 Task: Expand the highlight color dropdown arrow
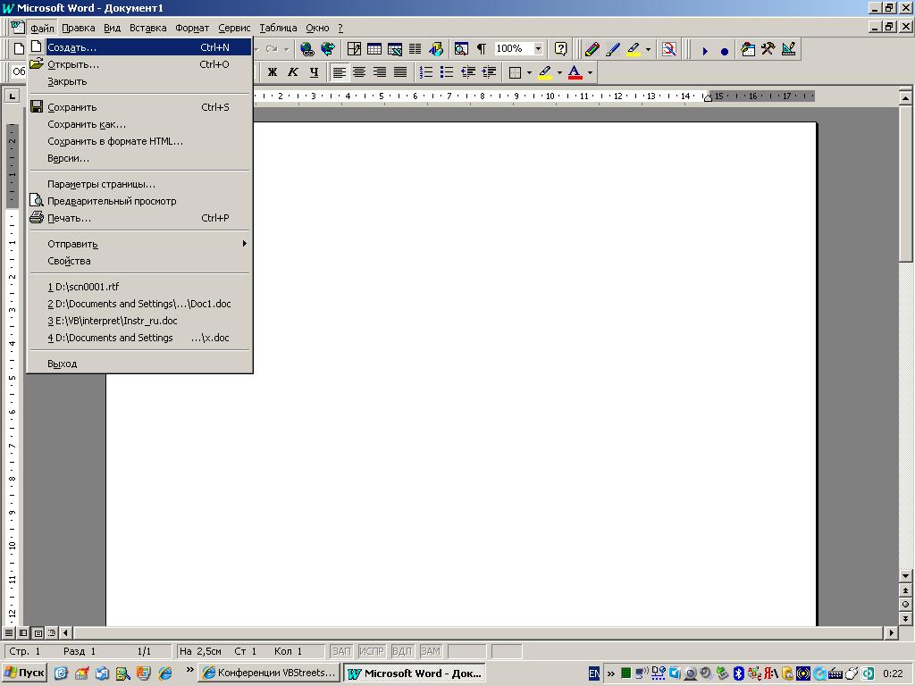pos(559,73)
